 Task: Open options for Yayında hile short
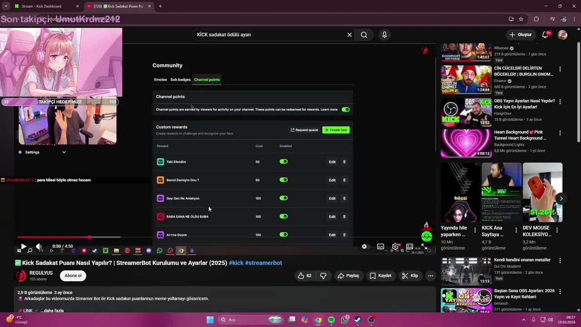(475, 230)
